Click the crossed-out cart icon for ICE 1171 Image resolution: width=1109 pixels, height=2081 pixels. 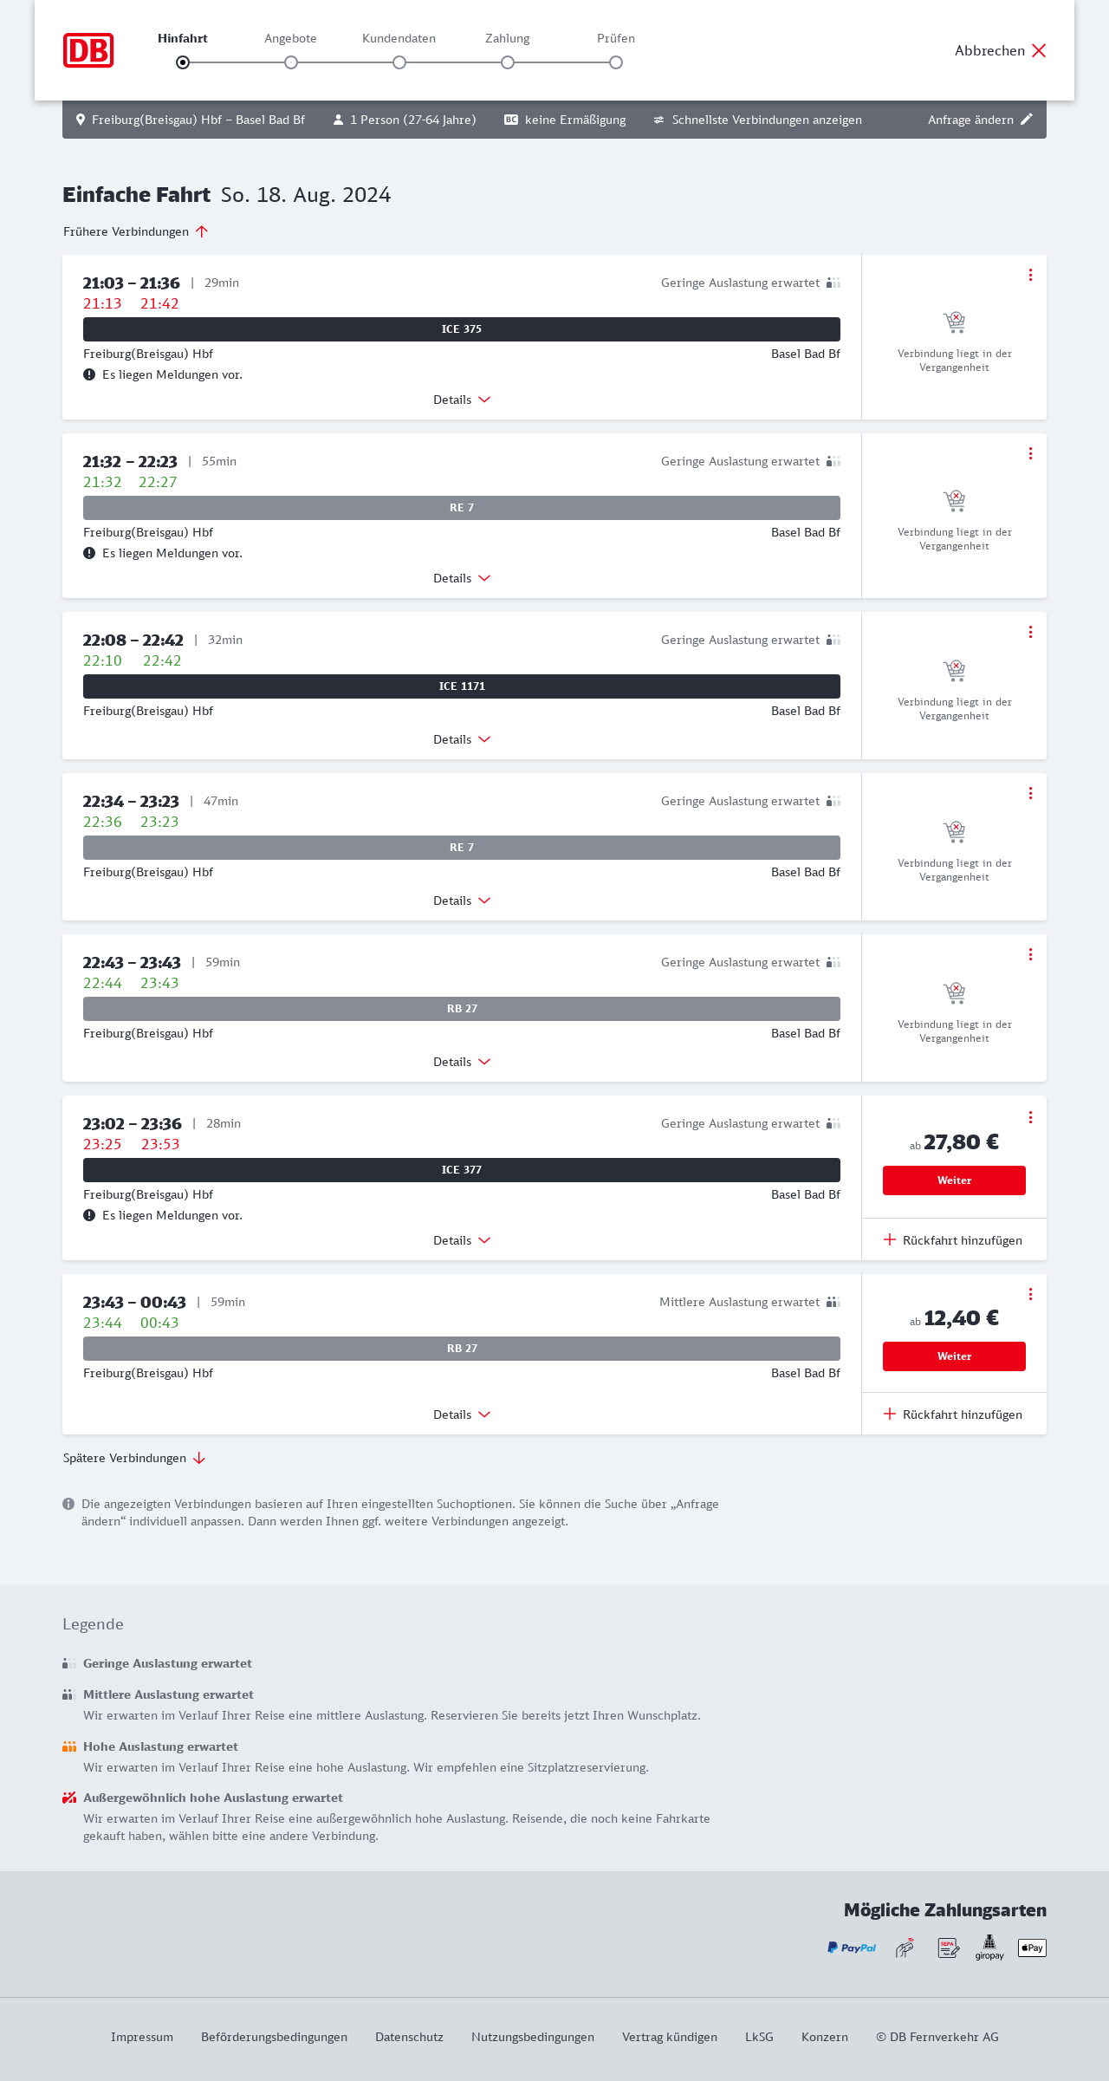[954, 670]
